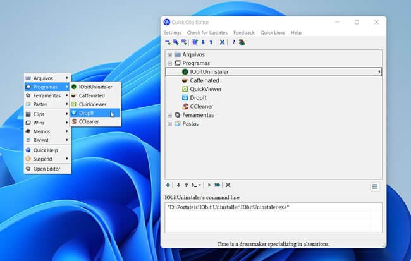Click into the command line text field
The width and height of the screenshot is (411, 261).
point(273,217)
